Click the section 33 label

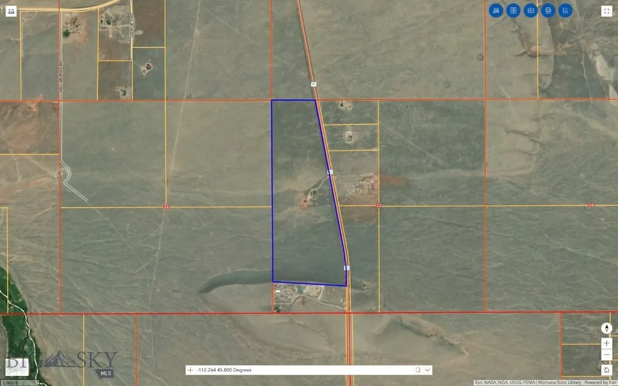point(378,205)
